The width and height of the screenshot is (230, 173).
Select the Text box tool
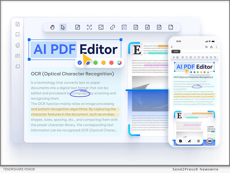pos(89,27)
